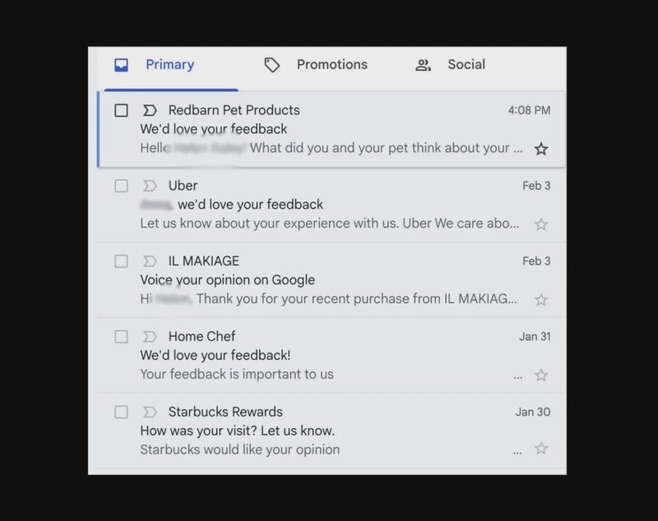
Task: Star the IL MAKIAGE email
Action: (x=541, y=301)
